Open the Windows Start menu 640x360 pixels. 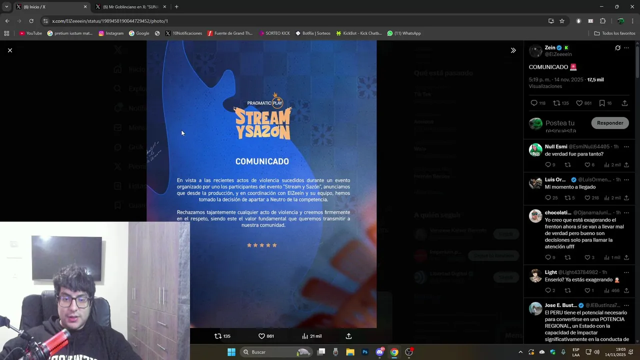click(x=231, y=352)
